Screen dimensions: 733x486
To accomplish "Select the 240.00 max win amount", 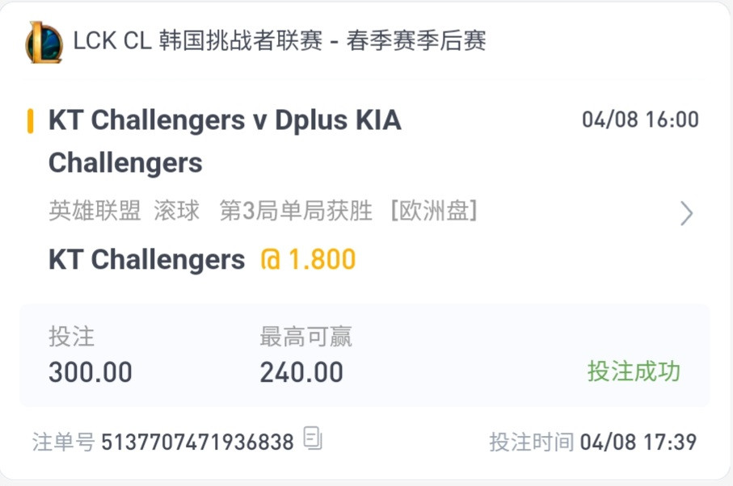I will coord(301,372).
